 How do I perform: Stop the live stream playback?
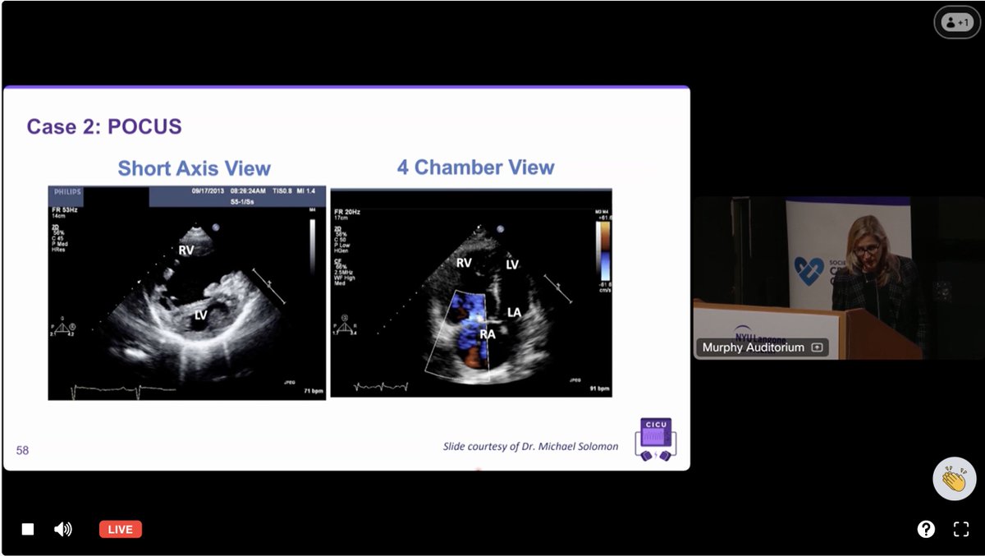[28, 530]
